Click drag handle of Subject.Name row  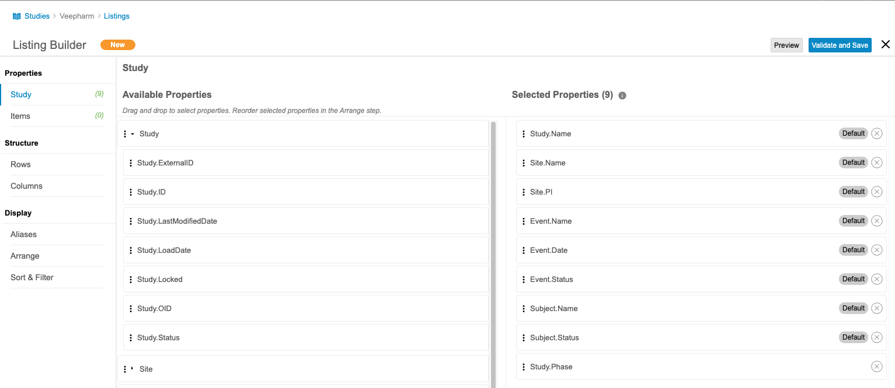click(x=524, y=308)
